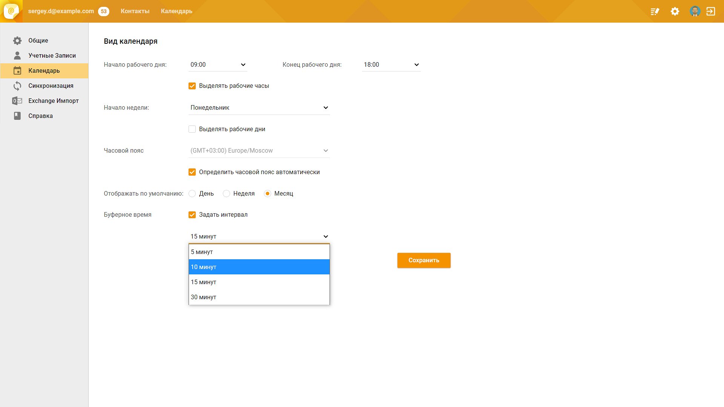Screen dimensions: 724x407
Task: Open the Конец рабочего дня 18:00 dropdown
Action: point(391,65)
